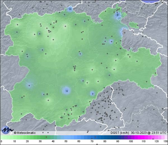Screen dimensions: 168x145
Task: Click the station marker in the small separate green enclave
Action: click(x=137, y=25)
